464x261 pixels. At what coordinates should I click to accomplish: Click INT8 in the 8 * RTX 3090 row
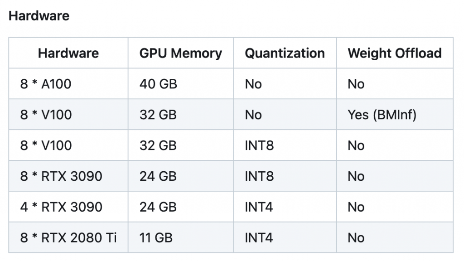259,176
